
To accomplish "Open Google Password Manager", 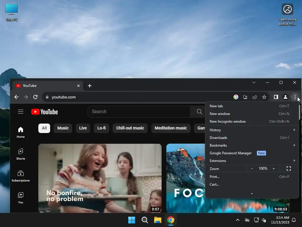I will coord(252,153).
